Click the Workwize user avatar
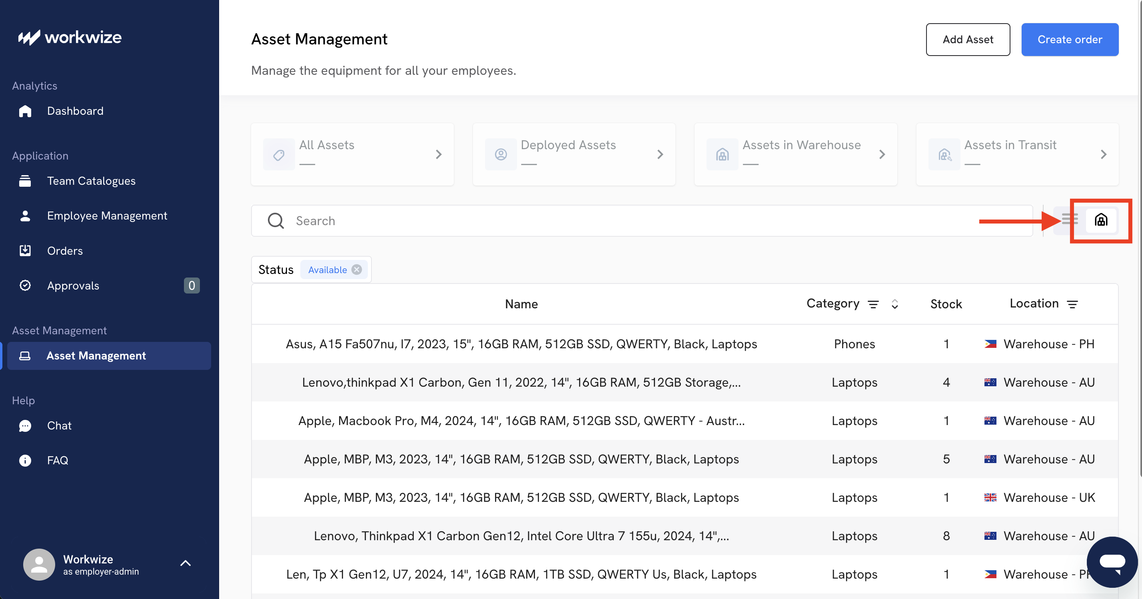This screenshot has height=599, width=1142. point(39,565)
